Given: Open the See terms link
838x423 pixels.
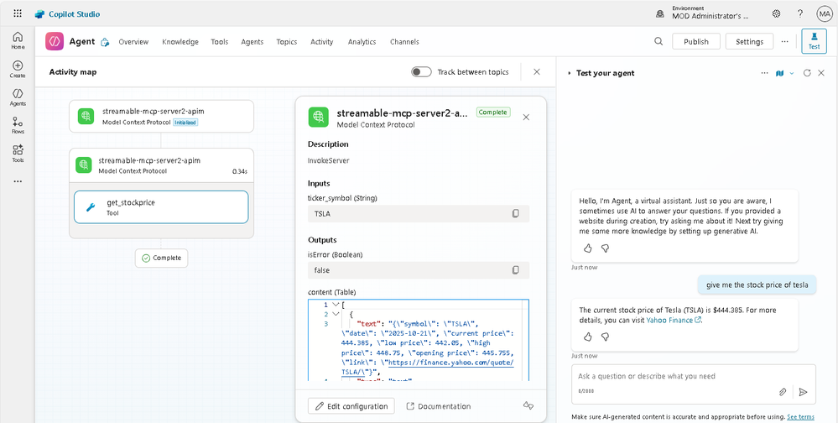Looking at the screenshot, I should pyautogui.click(x=800, y=416).
